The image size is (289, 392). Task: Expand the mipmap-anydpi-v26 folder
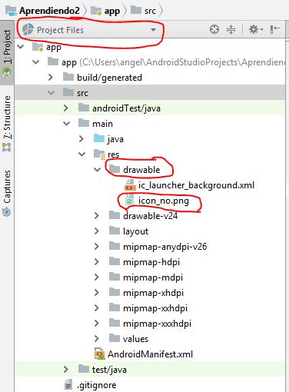pyautogui.click(x=97, y=247)
